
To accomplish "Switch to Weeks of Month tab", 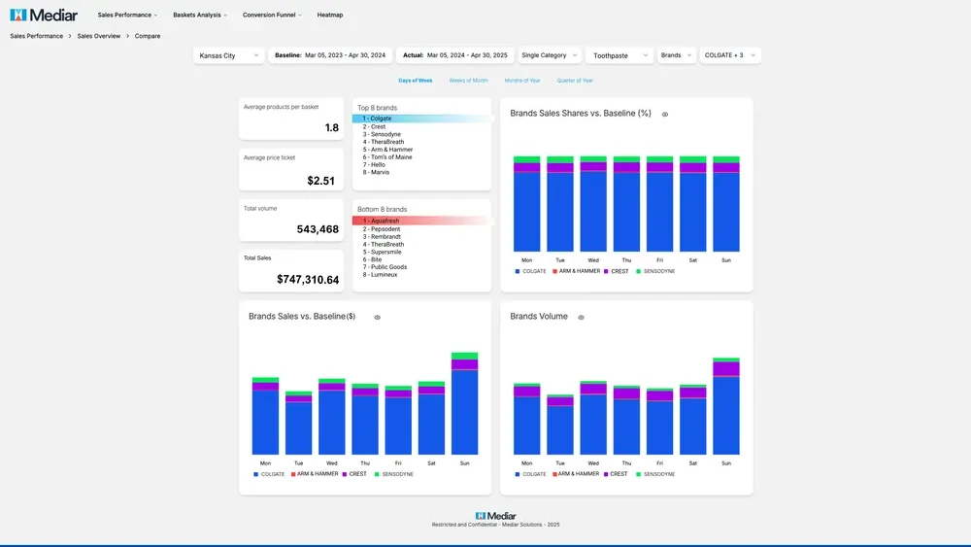I will pos(468,81).
